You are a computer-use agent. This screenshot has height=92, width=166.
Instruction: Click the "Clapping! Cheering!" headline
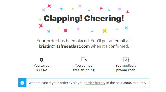coord(84,19)
